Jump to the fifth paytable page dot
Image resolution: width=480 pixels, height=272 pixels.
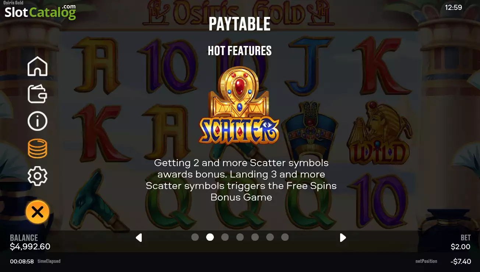[255, 237]
